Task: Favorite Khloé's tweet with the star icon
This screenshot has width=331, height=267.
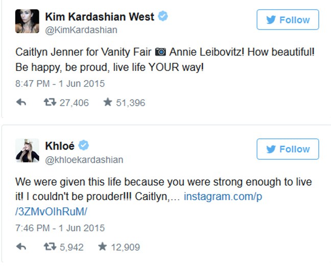Action: click(102, 247)
